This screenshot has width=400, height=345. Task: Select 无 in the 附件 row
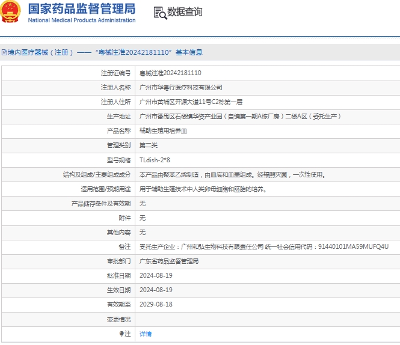tap(143, 218)
